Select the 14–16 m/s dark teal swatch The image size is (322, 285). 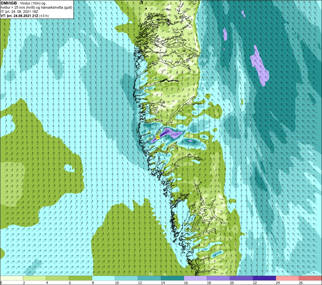173,278
